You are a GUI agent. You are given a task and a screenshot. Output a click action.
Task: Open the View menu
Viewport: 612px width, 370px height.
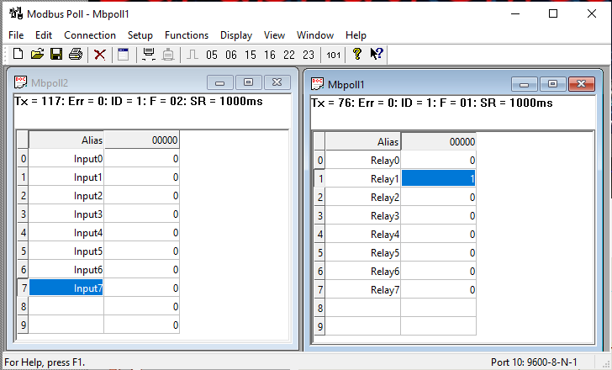pos(274,35)
